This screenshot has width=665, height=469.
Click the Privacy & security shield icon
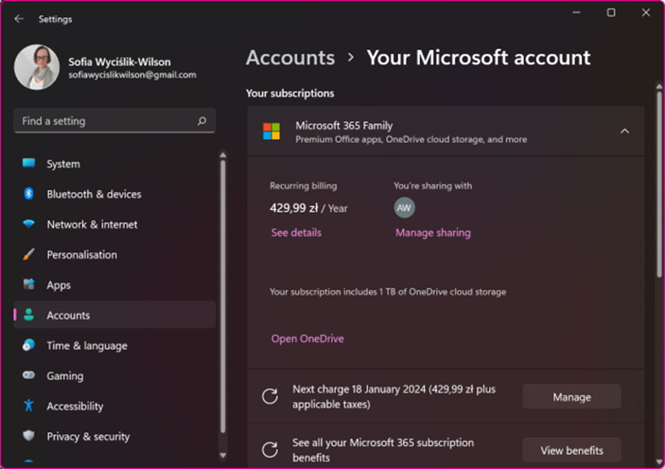(x=29, y=436)
